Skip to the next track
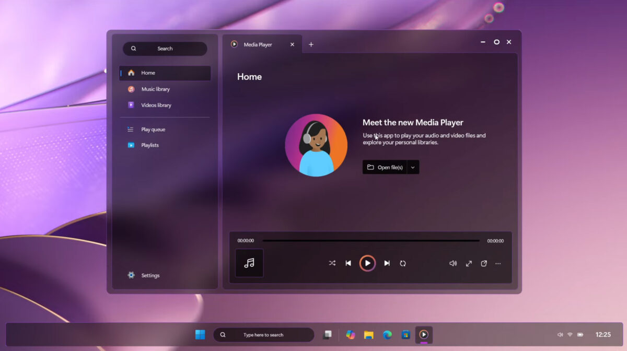 pos(387,263)
